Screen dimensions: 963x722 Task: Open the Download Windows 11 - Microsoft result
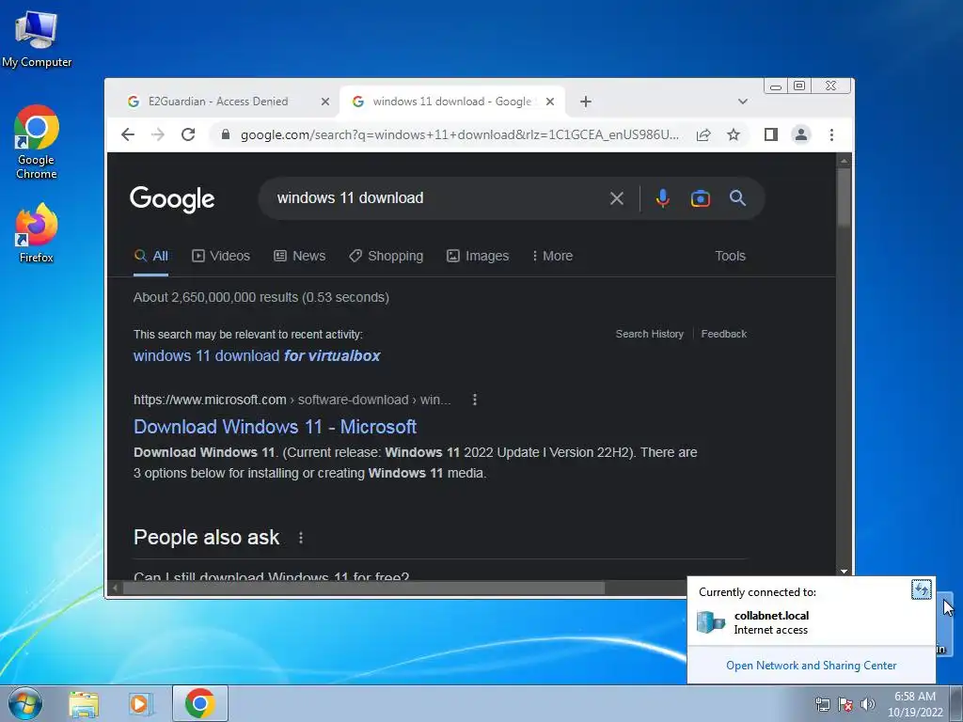[x=276, y=427]
